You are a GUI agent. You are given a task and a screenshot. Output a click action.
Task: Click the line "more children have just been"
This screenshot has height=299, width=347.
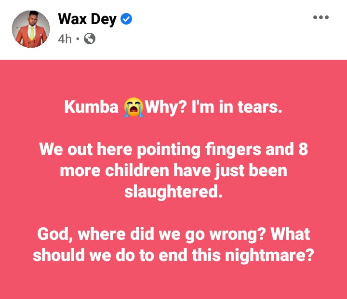point(173,171)
